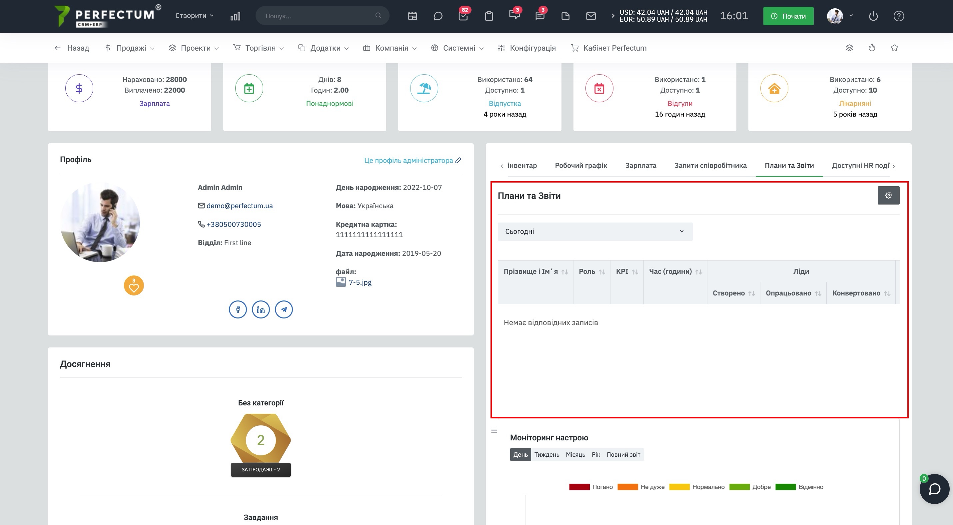Expand the Продажі navigation menu
The height and width of the screenshot is (525, 953).
click(130, 48)
